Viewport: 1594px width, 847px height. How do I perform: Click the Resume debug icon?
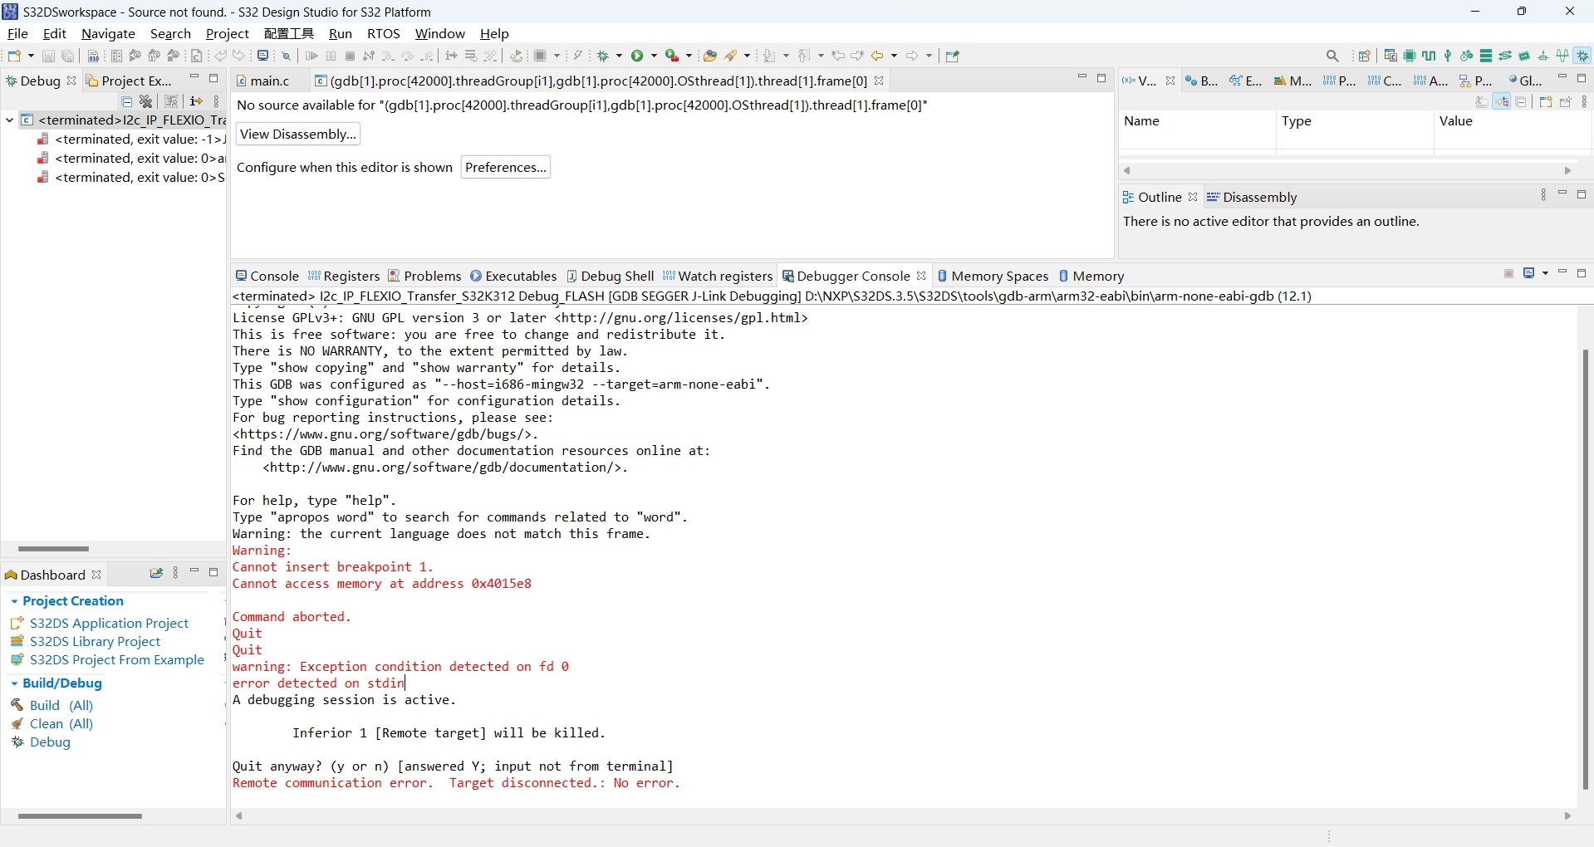pos(311,56)
